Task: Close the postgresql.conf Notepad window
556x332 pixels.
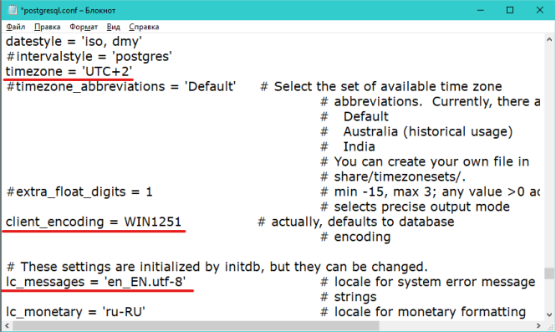Action: 539,10
